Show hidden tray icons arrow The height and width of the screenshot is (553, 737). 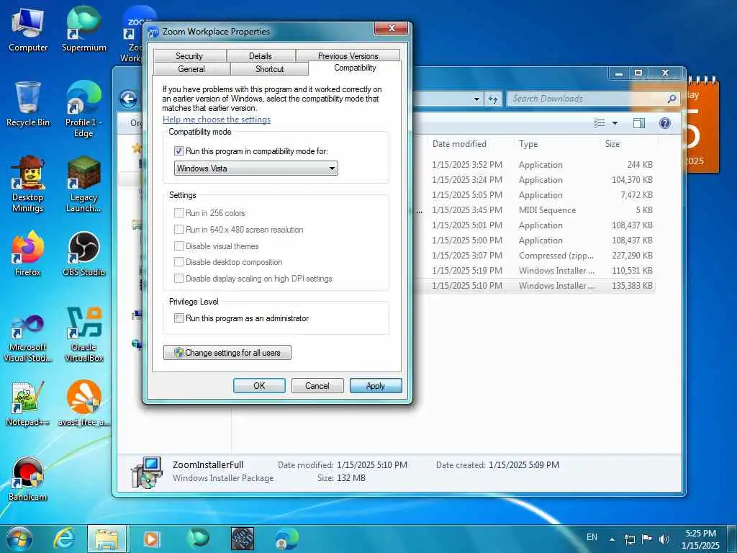[612, 539]
